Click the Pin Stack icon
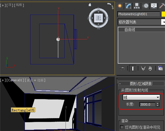165x131 pixels. [x=122, y=68]
